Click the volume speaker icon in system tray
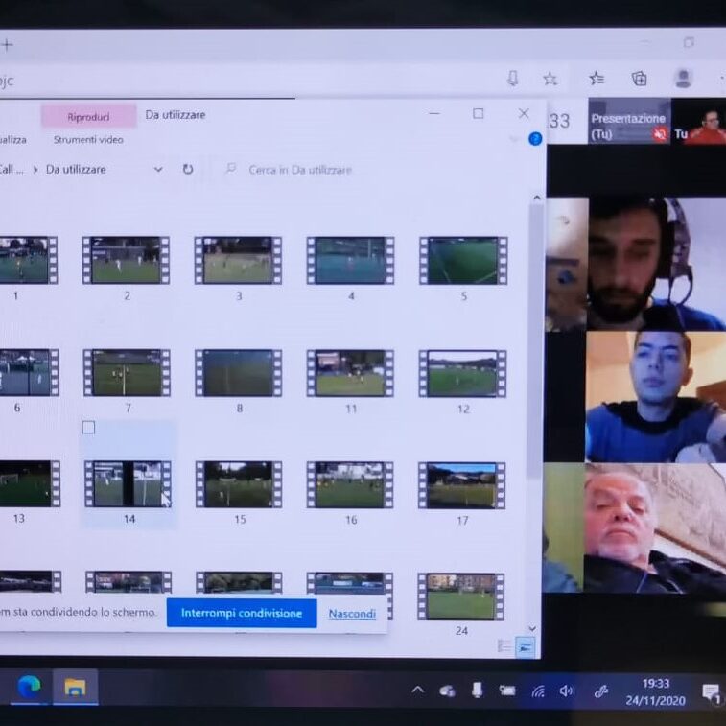Screen dimensions: 726x726 pos(566,691)
